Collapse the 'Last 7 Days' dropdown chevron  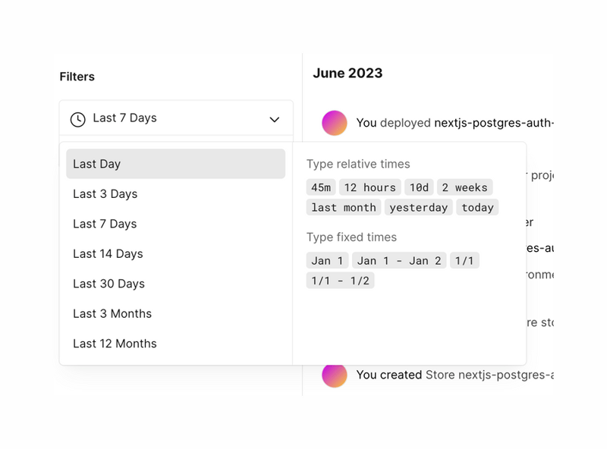pos(276,118)
